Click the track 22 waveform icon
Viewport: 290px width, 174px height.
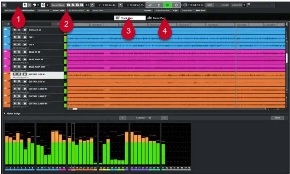coord(5,103)
